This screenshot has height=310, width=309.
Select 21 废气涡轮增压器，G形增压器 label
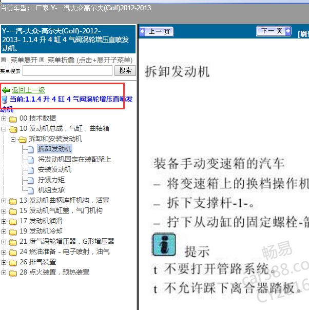coord(67,242)
